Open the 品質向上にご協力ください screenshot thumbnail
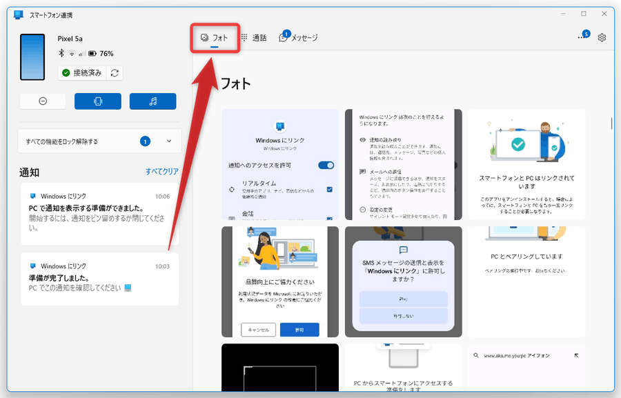This screenshot has width=621, height=398. click(x=280, y=281)
